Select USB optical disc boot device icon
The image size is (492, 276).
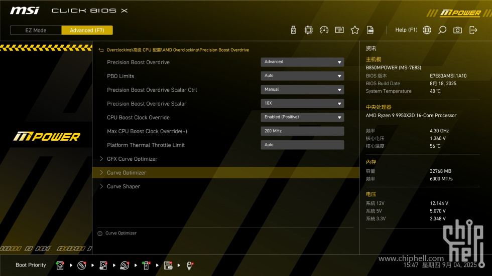[125, 265]
